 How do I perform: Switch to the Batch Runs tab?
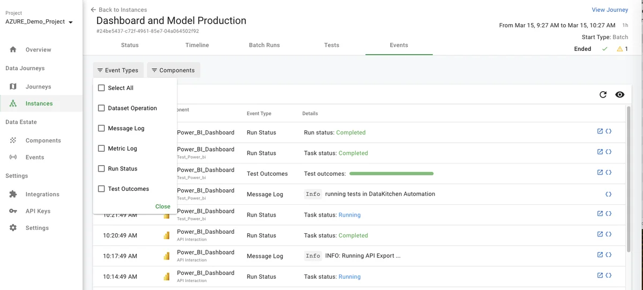click(x=264, y=45)
